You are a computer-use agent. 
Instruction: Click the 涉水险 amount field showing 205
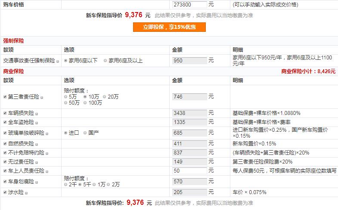click(189, 192)
